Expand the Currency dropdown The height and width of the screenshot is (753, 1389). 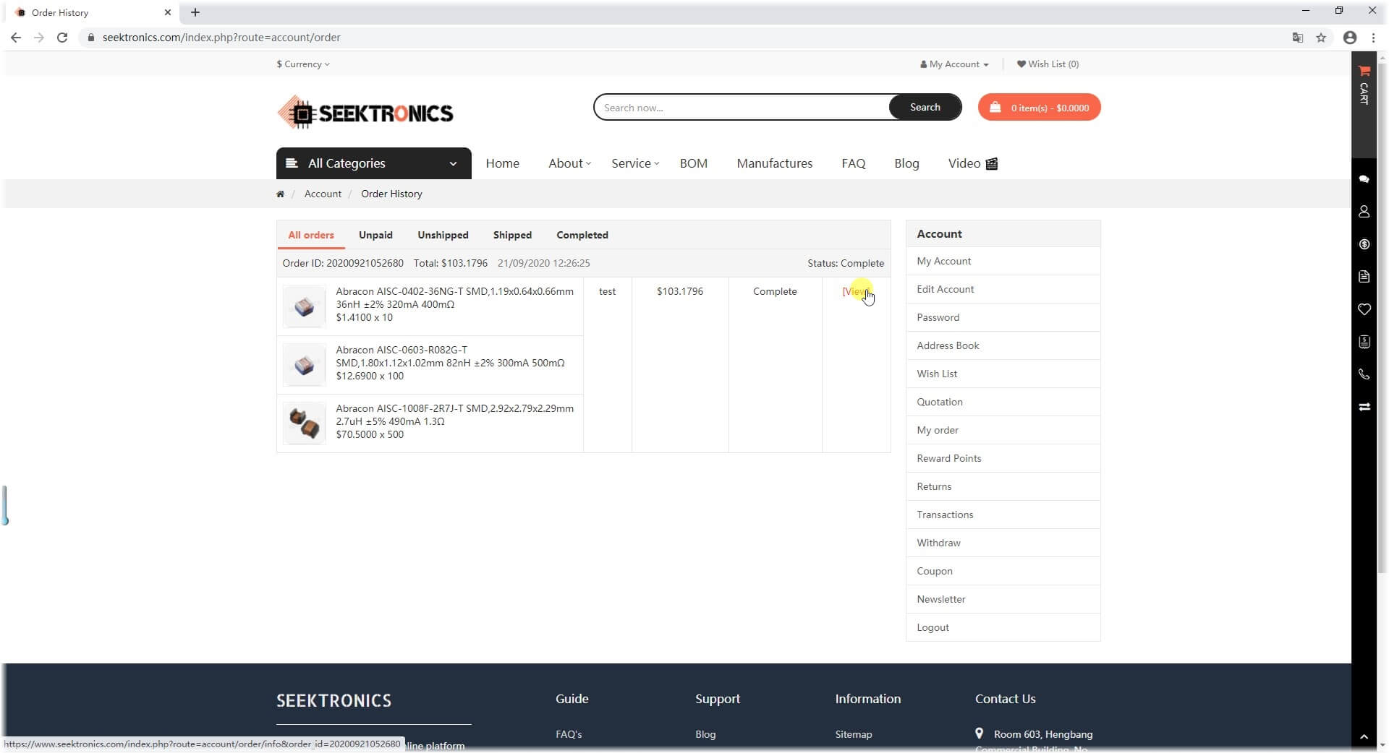[x=303, y=64]
